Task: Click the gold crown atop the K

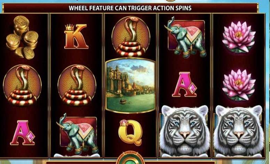Action: coord(70,27)
